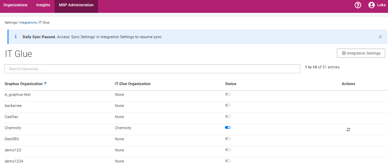Enable the demo123 status switch
The image size is (388, 166).
click(228, 150)
